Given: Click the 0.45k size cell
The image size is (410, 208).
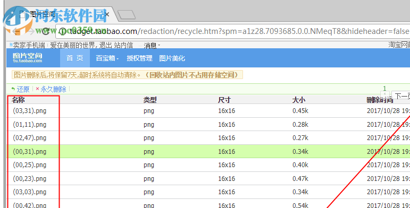Looking at the screenshot, I should (300, 111).
